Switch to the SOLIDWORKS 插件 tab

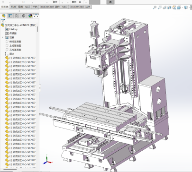coord(50,7)
